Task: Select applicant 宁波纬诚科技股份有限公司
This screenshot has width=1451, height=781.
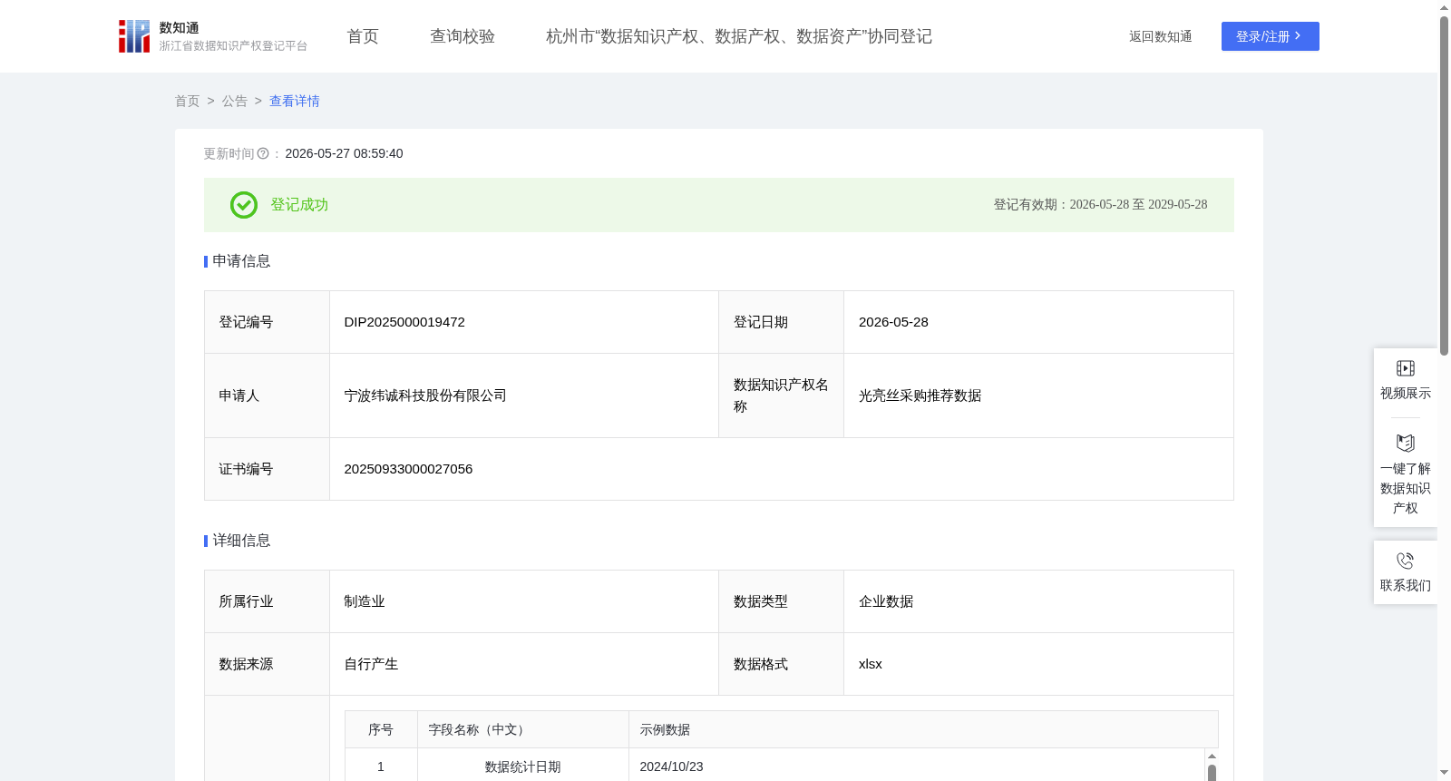Action: pos(425,395)
